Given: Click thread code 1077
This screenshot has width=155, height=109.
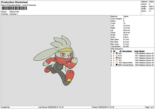Looking at the screenshot, I should click(137, 58).
